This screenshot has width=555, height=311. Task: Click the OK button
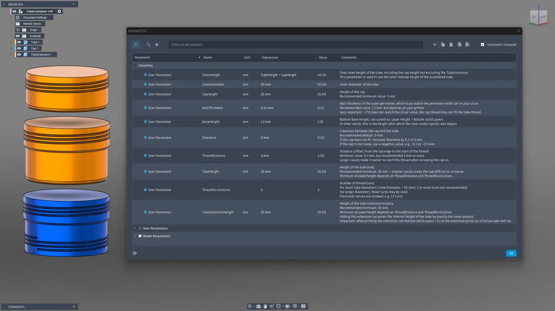click(x=511, y=253)
